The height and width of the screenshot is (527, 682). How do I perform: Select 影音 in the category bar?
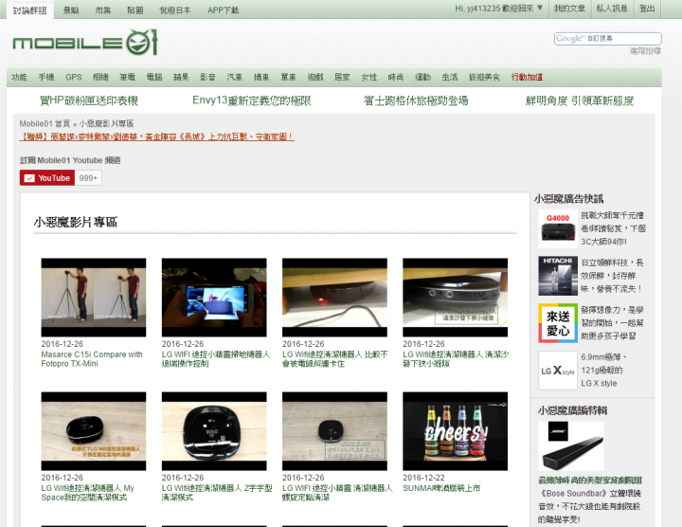tap(207, 77)
